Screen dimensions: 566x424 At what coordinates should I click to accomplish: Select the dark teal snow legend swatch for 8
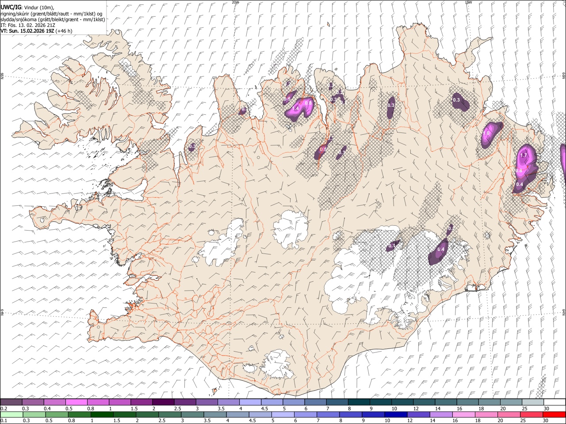(x=359, y=402)
